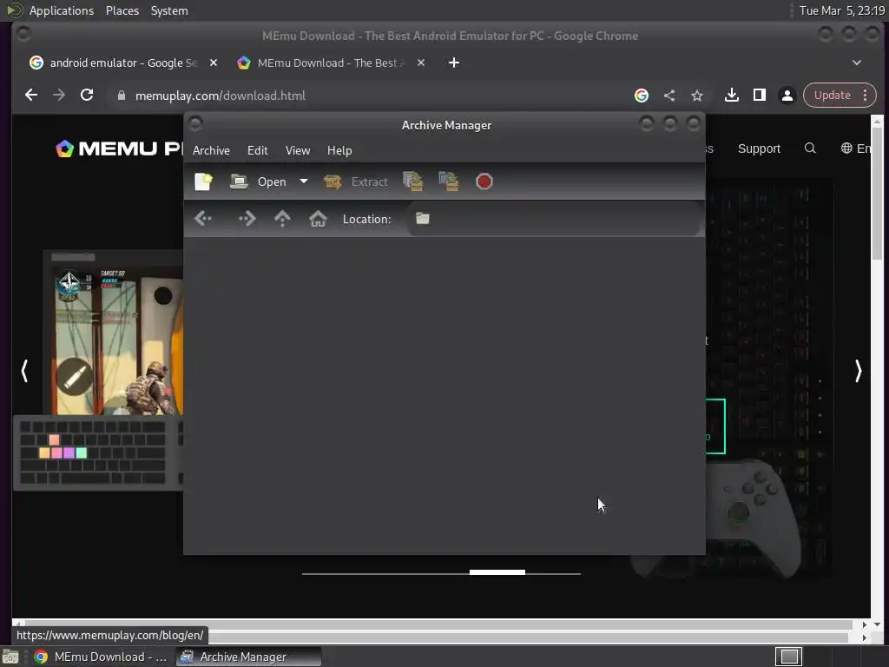The width and height of the screenshot is (889, 667).
Task: Open the Archive menu
Action: (x=211, y=150)
